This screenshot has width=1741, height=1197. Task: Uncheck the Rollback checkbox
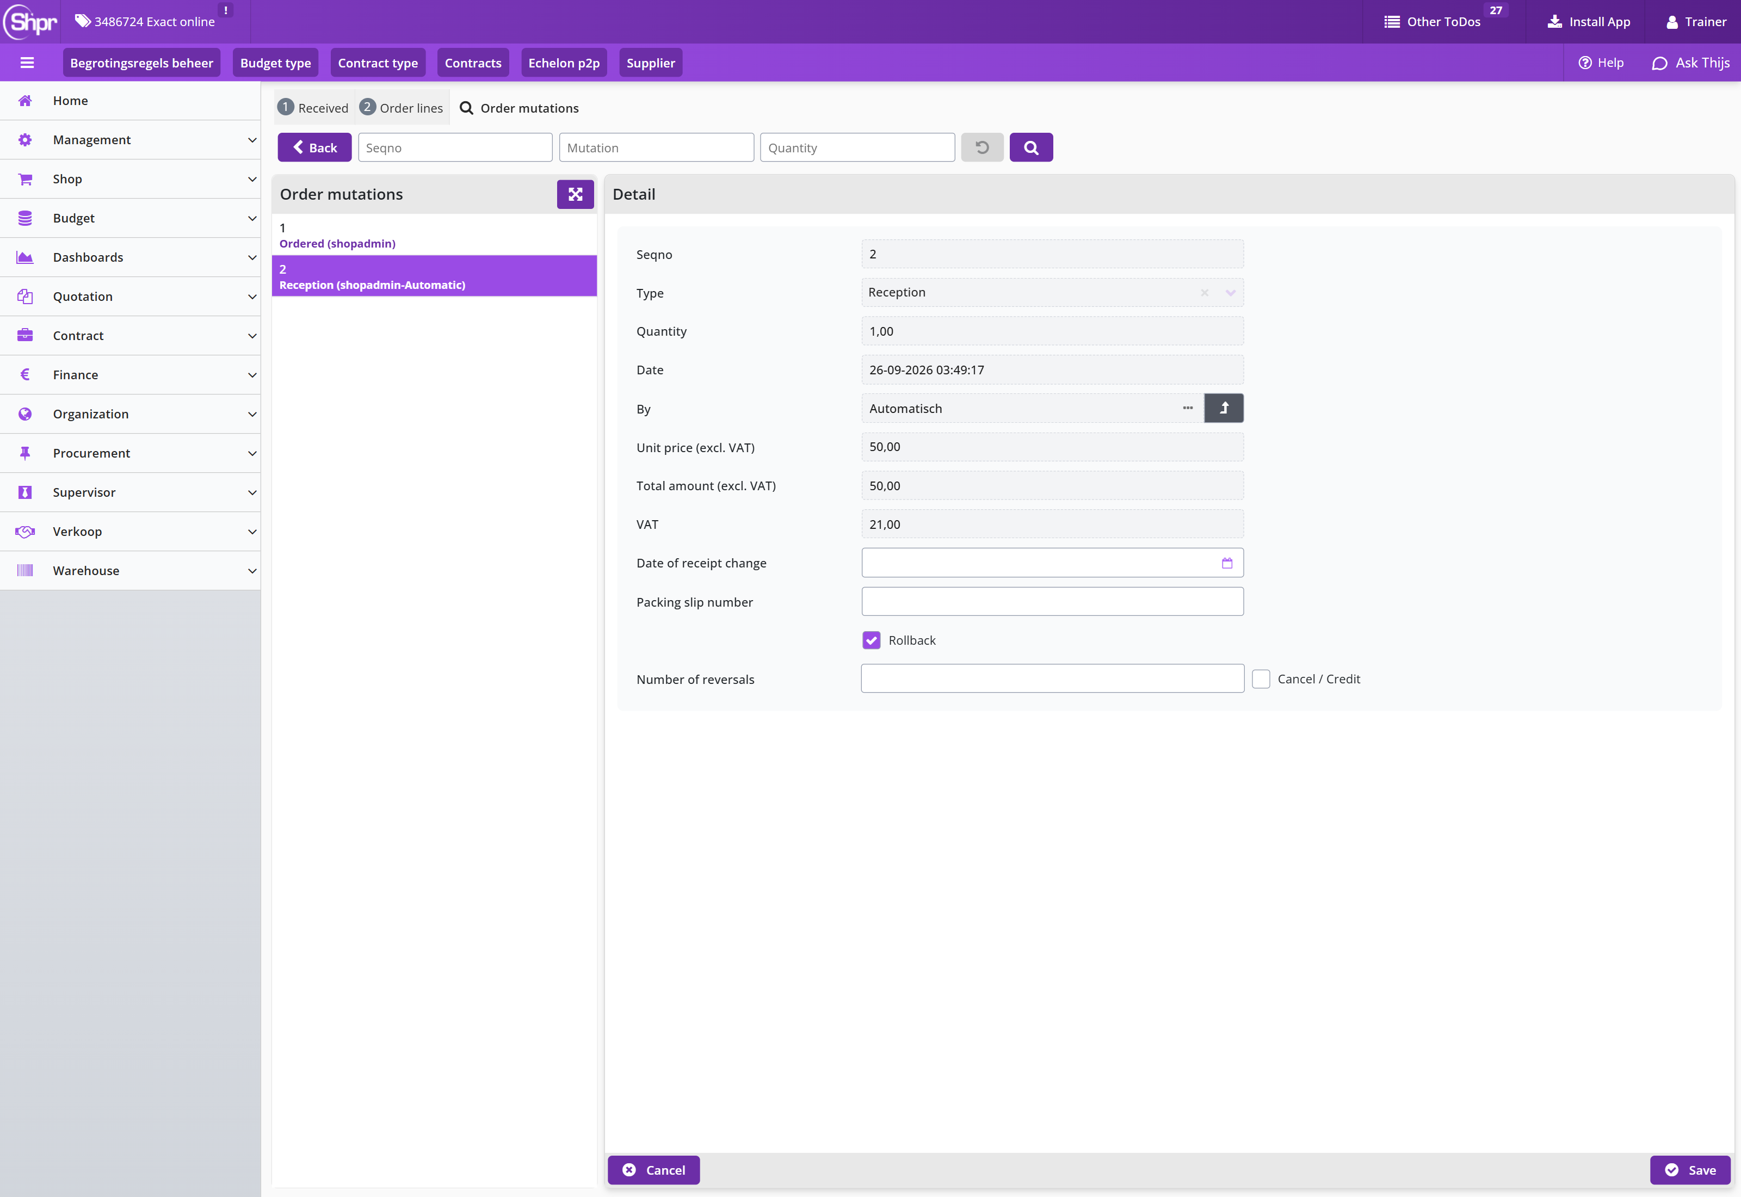click(870, 640)
